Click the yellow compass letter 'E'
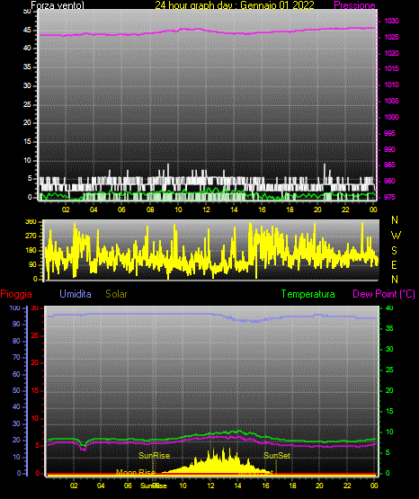The image size is (419, 499). coord(394,265)
